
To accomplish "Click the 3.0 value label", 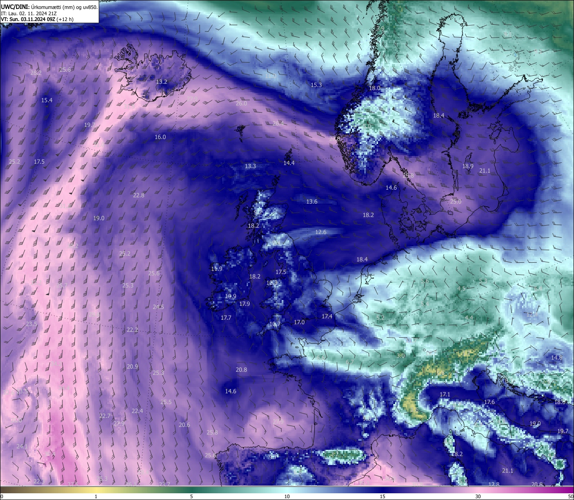I will coord(400,356).
